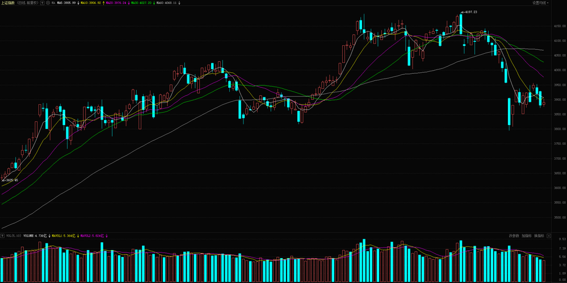
Task: Click the help question-mark icon beside 上证指数
Action: [43, 2]
